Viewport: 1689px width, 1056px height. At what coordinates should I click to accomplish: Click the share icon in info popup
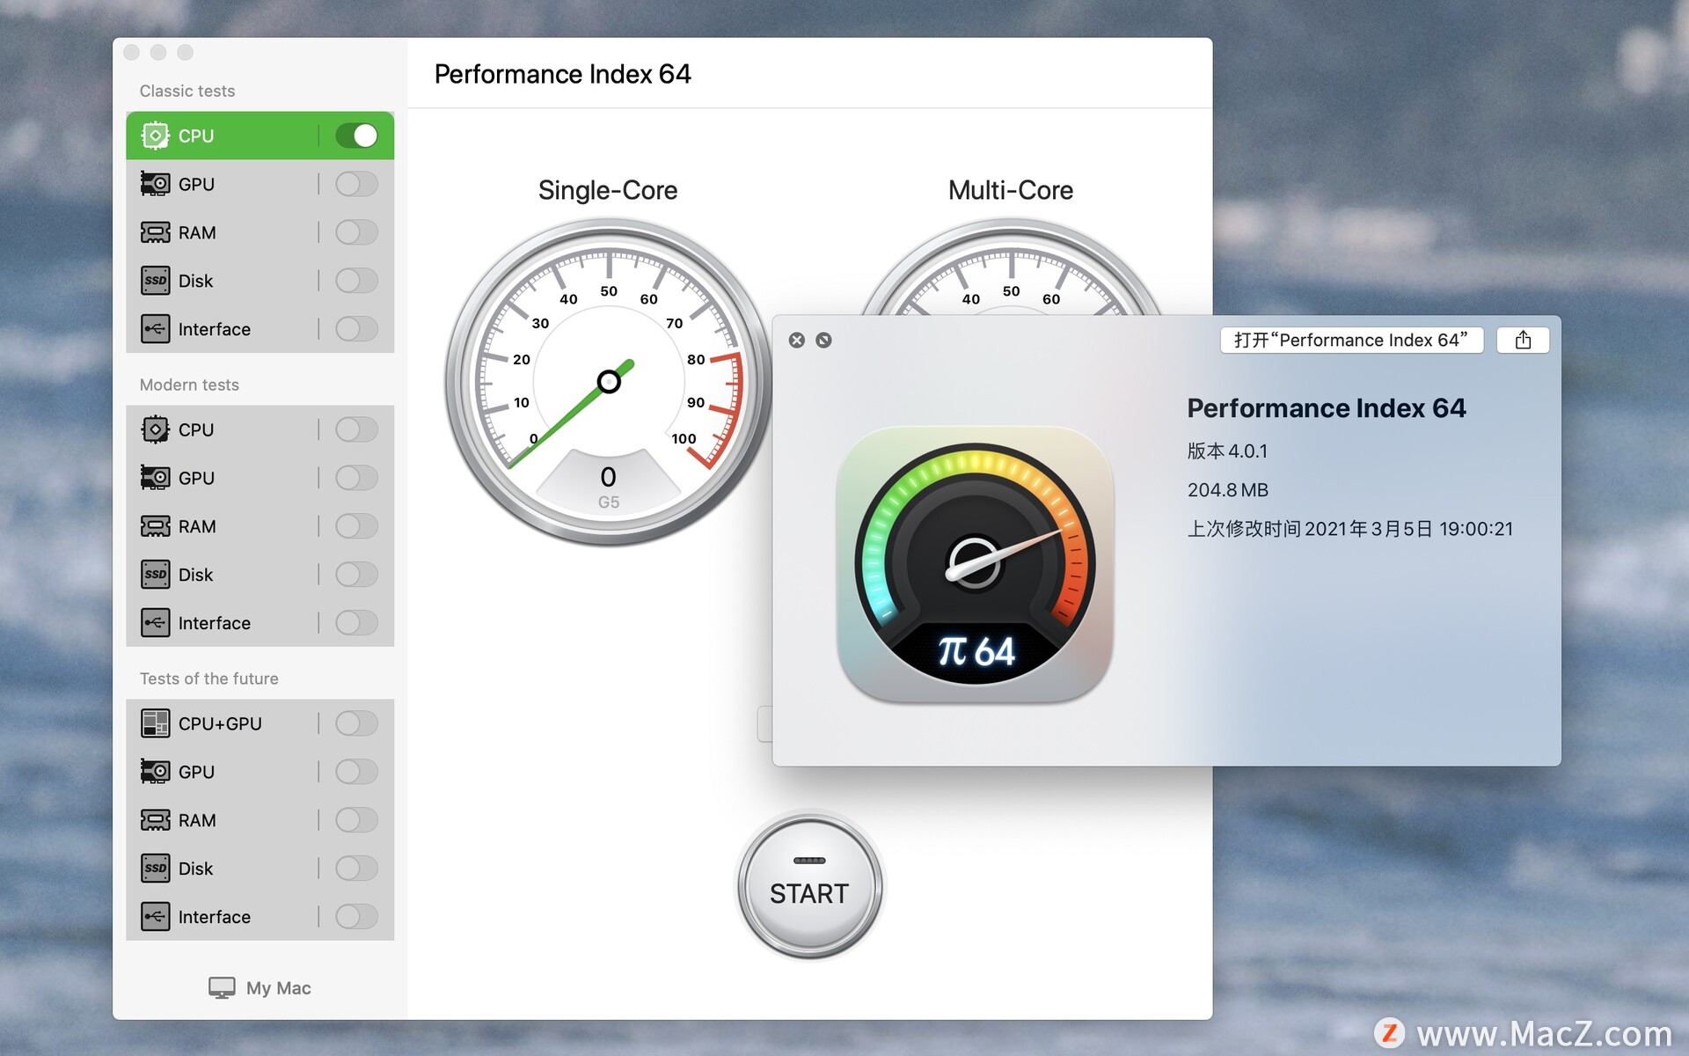coord(1524,340)
